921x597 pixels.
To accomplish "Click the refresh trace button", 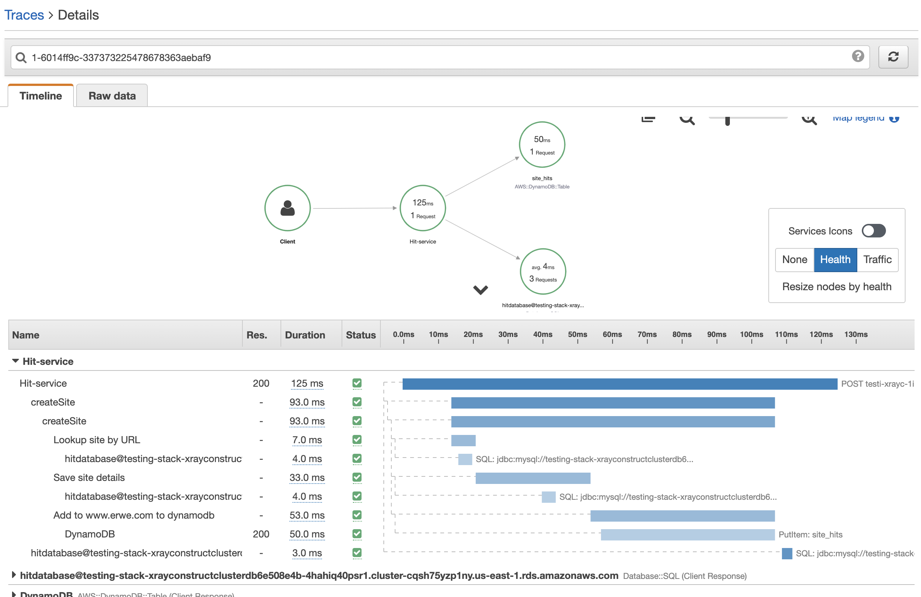I will 893,57.
